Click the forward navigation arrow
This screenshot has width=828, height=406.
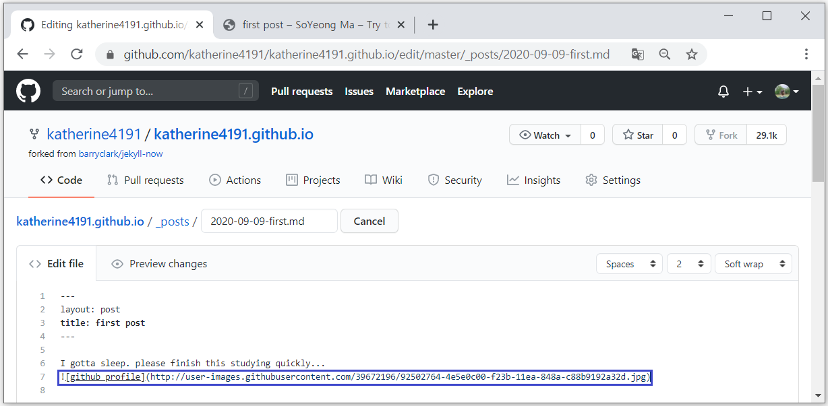pyautogui.click(x=50, y=55)
